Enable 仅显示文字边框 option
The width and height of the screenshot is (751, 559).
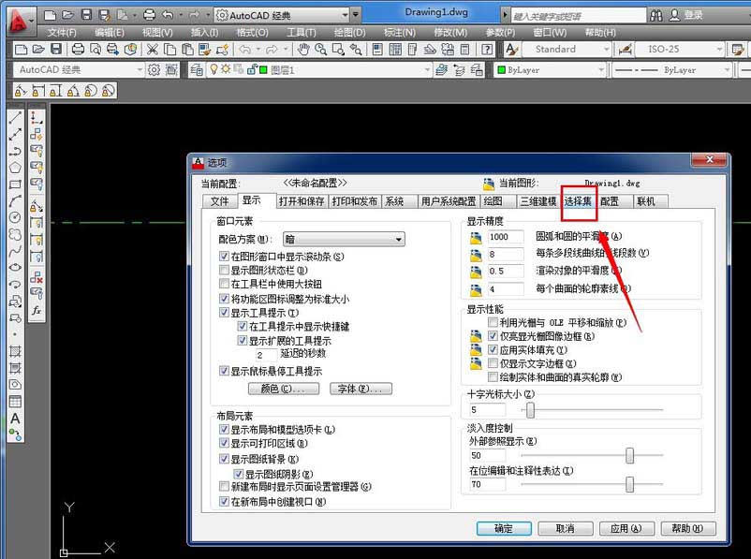pos(493,363)
